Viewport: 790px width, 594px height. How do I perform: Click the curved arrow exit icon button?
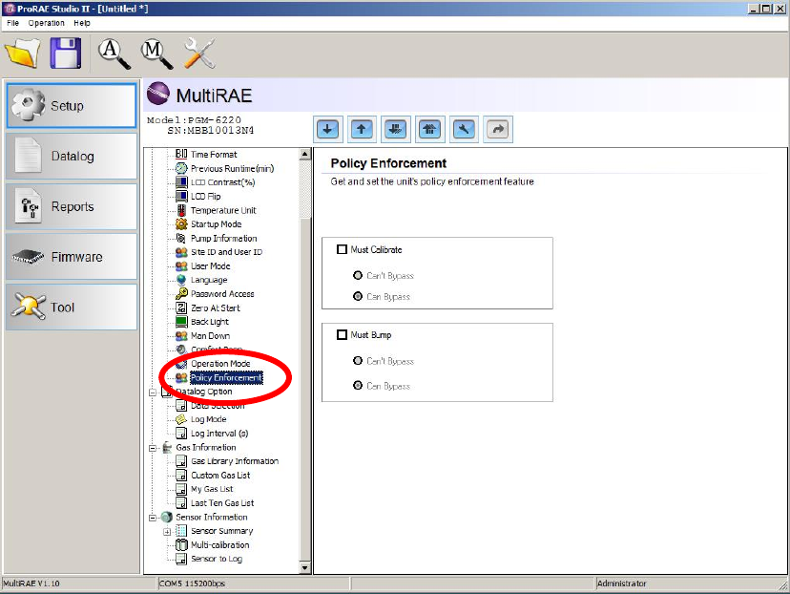click(x=498, y=130)
